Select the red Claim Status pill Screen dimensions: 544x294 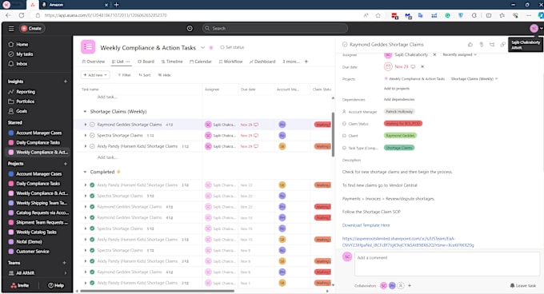(403, 123)
